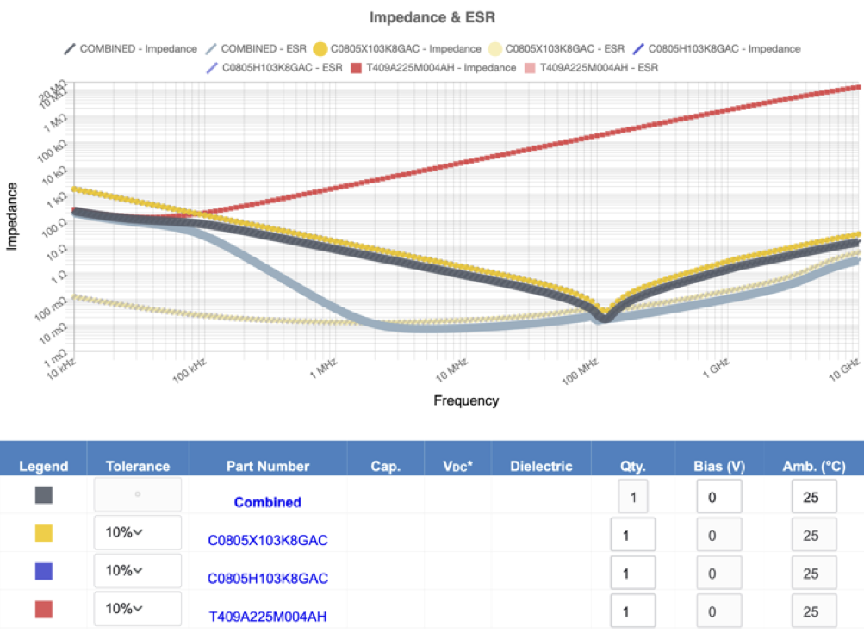Open tolerance dropdown for C0805H103K8GAC
This screenshot has height=639, width=864.
click(x=137, y=571)
